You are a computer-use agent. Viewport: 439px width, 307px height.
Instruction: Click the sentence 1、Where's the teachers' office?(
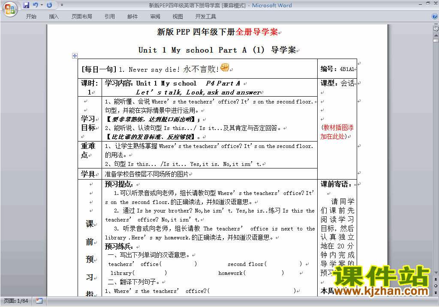click(x=157, y=291)
